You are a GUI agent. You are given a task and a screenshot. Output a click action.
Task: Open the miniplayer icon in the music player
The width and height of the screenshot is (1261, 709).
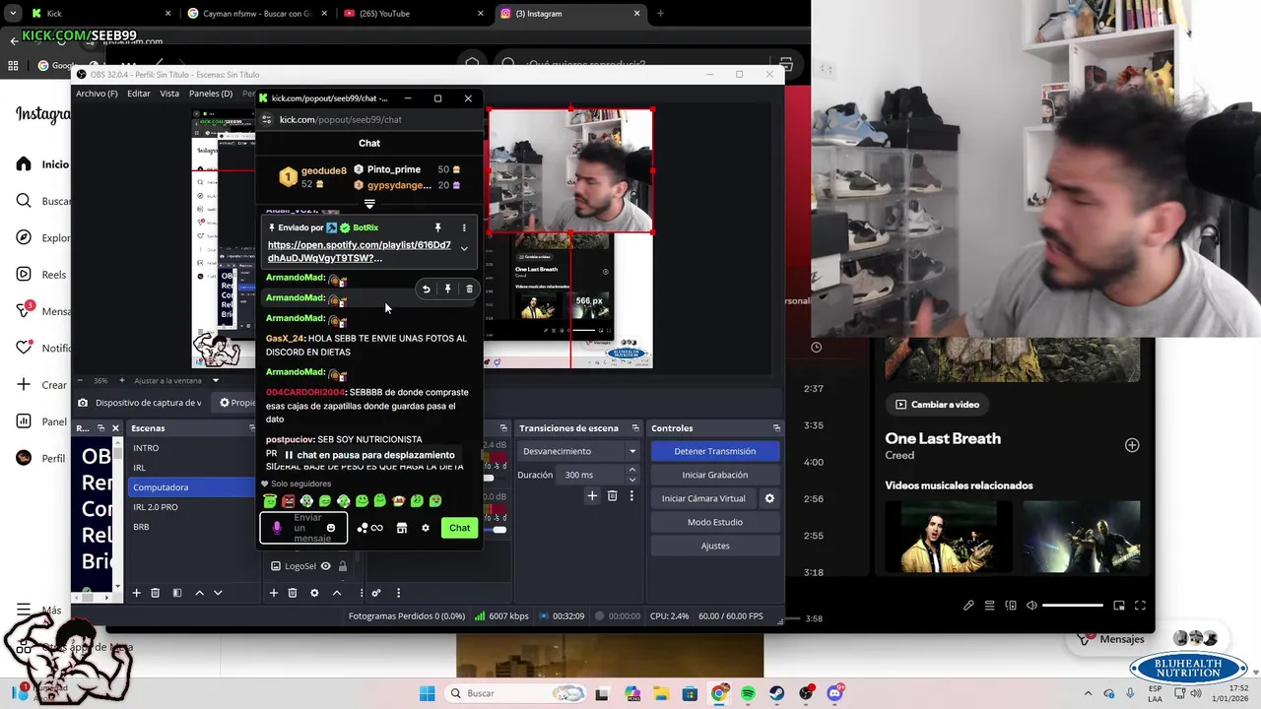coord(1119,606)
